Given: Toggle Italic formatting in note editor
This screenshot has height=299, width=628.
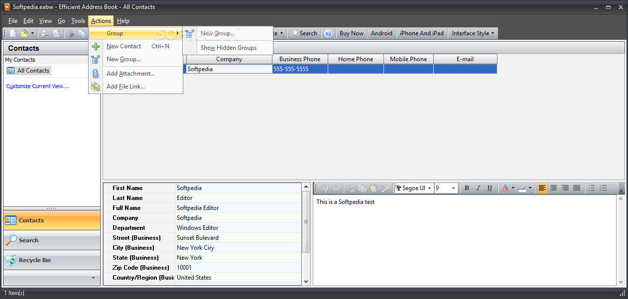Looking at the screenshot, I should (x=478, y=188).
